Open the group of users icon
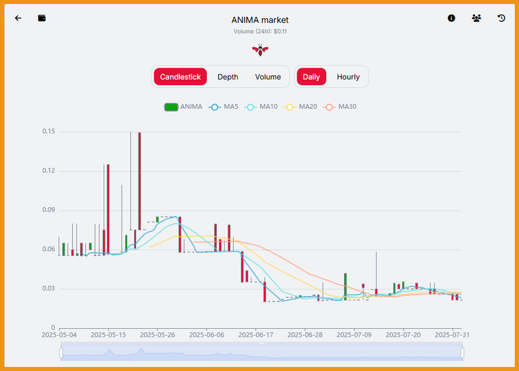 (476, 18)
